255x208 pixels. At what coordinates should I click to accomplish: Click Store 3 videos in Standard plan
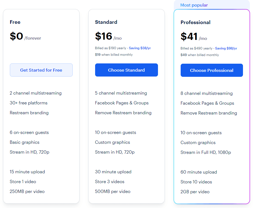coord(110,182)
